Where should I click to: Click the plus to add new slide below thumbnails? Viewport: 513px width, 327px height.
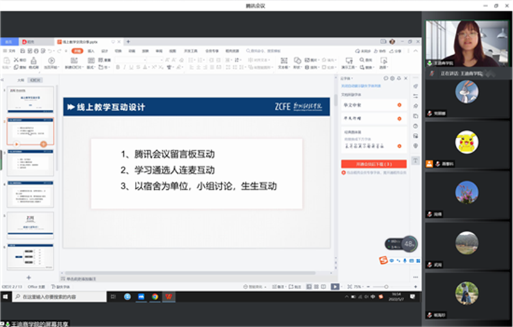tap(29, 277)
